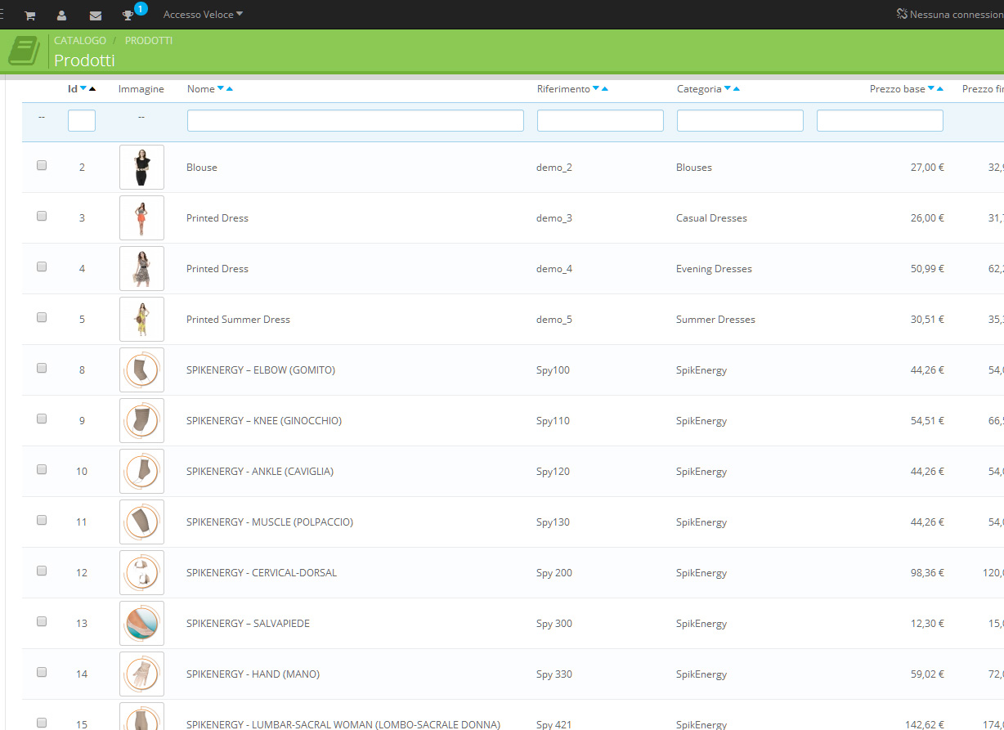The width and height of the screenshot is (1004, 730).
Task: Open the SPIKENERGY ANKLE thumbnail
Action: (141, 471)
